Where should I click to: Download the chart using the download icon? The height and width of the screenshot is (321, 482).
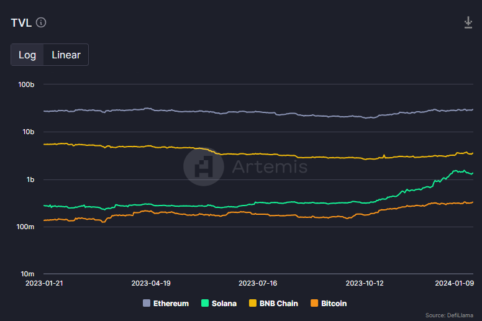click(468, 22)
